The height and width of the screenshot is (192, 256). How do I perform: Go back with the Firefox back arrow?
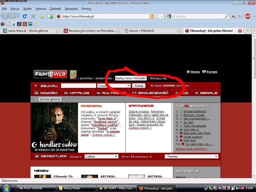pyautogui.click(x=5, y=16)
